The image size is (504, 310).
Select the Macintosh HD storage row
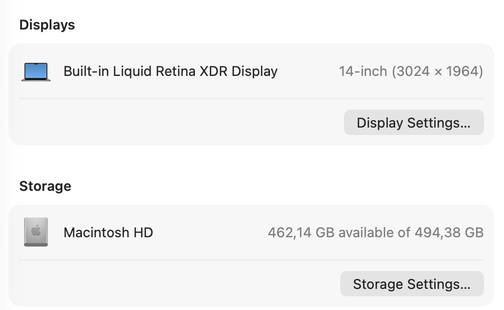(252, 232)
